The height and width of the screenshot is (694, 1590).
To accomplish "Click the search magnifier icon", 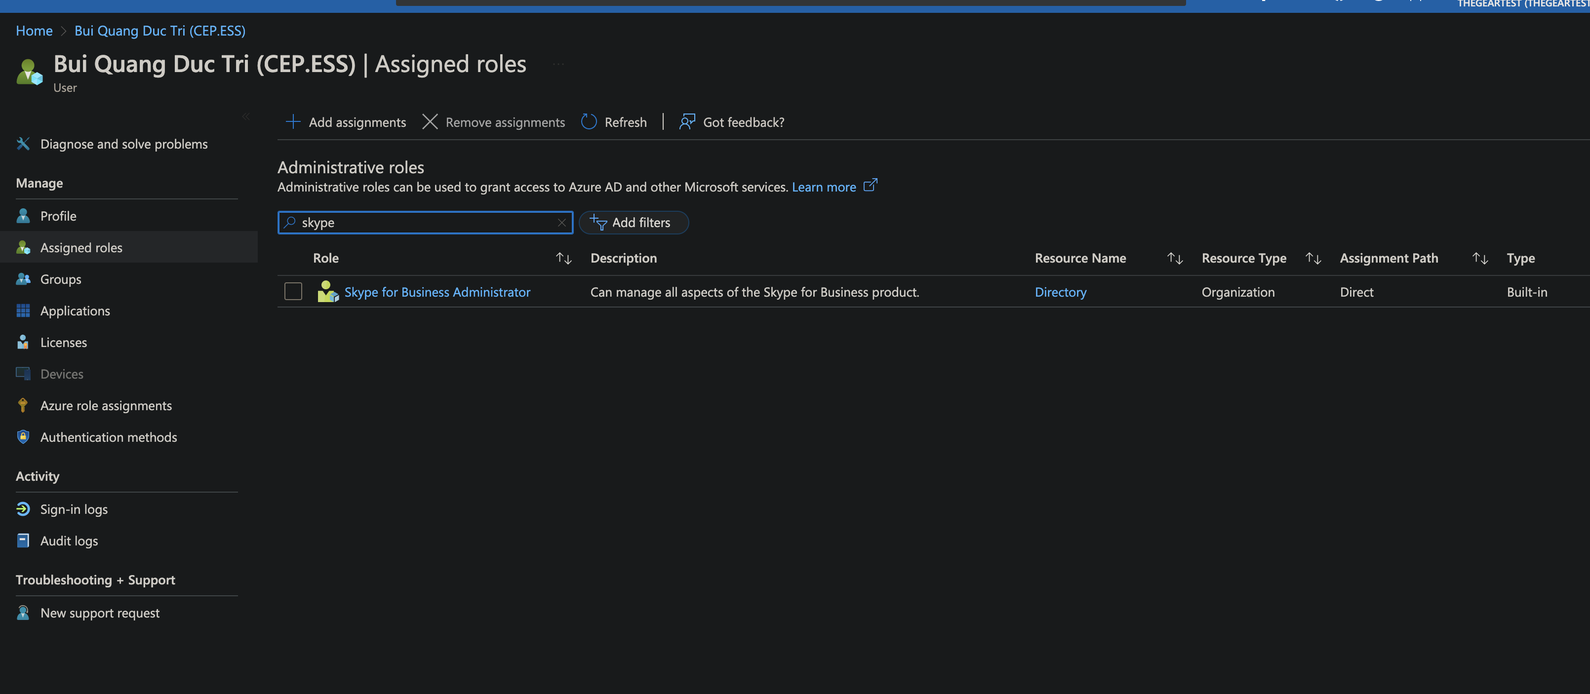I will click(x=289, y=222).
